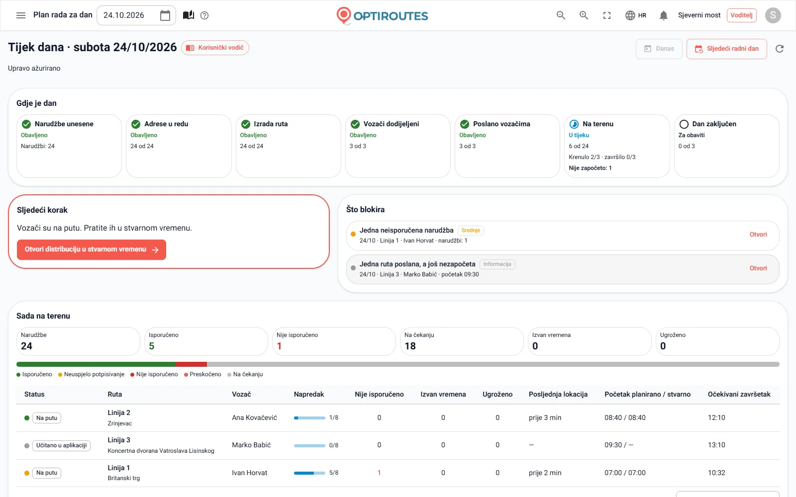
Task: Select the Vozači dodijeljeni step card
Action: coord(398,146)
